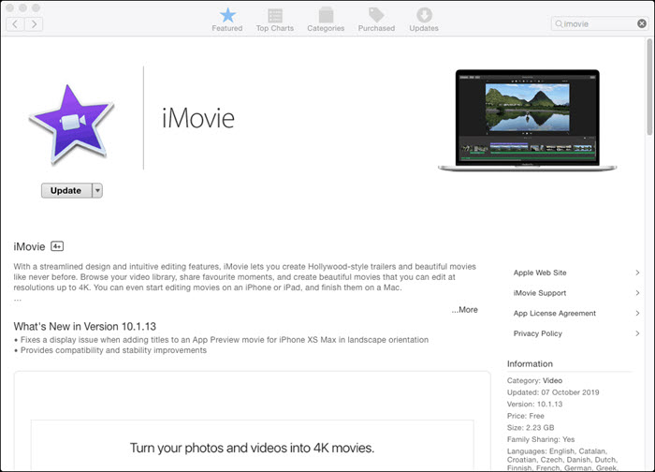
Task: Click the chevron beside iMovie Support
Action: click(637, 293)
